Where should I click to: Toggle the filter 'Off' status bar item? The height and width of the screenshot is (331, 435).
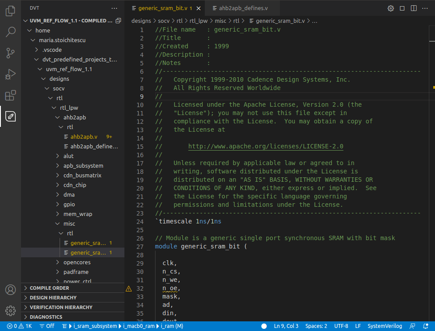47,326
